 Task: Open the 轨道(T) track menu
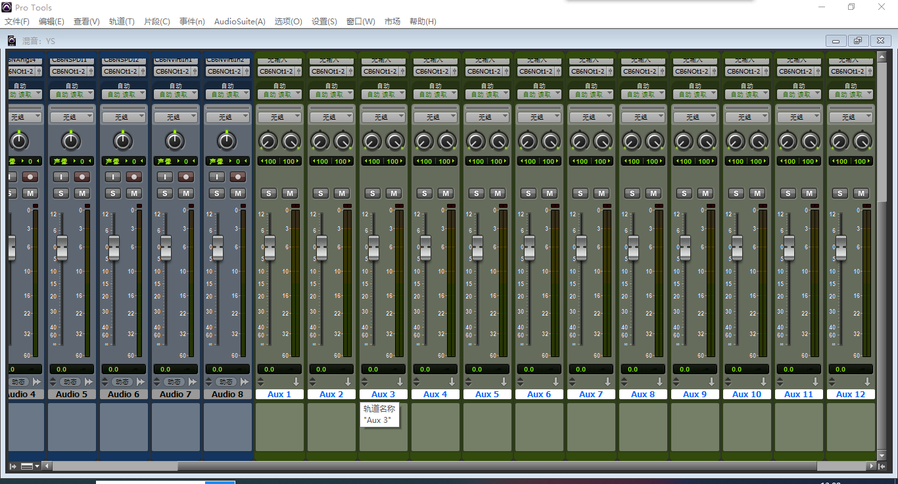[122, 22]
